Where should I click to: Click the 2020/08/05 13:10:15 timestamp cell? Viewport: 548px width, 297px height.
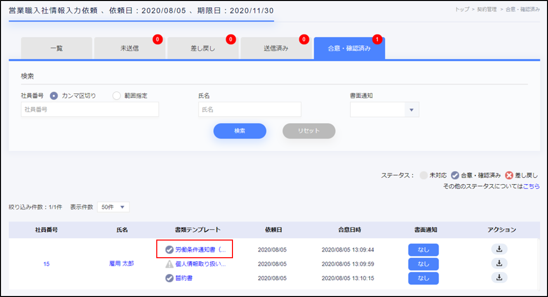coord(348,278)
